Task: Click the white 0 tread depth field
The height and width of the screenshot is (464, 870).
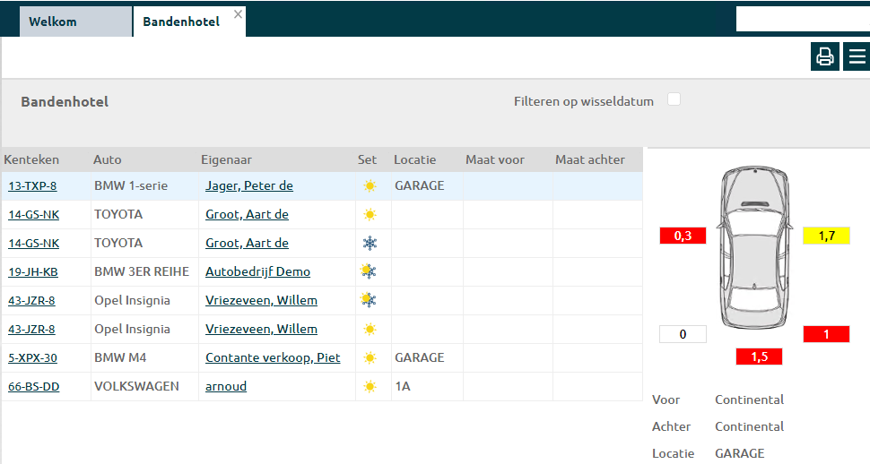Action: (x=683, y=334)
